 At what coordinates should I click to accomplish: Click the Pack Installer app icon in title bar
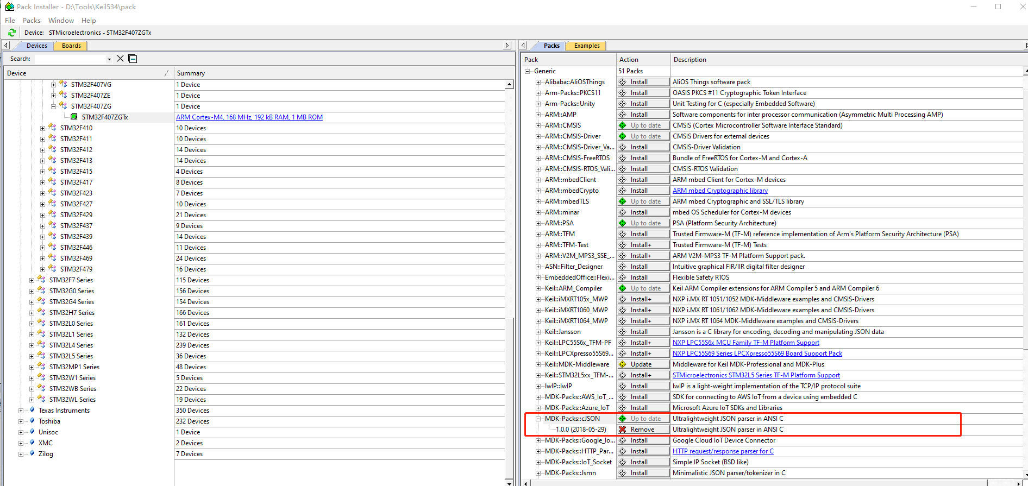pyautogui.click(x=9, y=7)
